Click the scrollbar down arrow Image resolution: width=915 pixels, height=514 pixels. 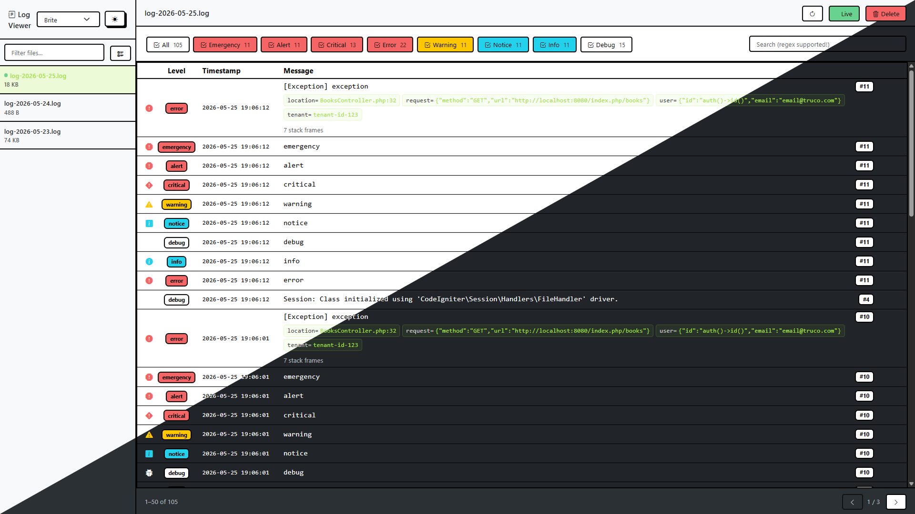click(911, 484)
